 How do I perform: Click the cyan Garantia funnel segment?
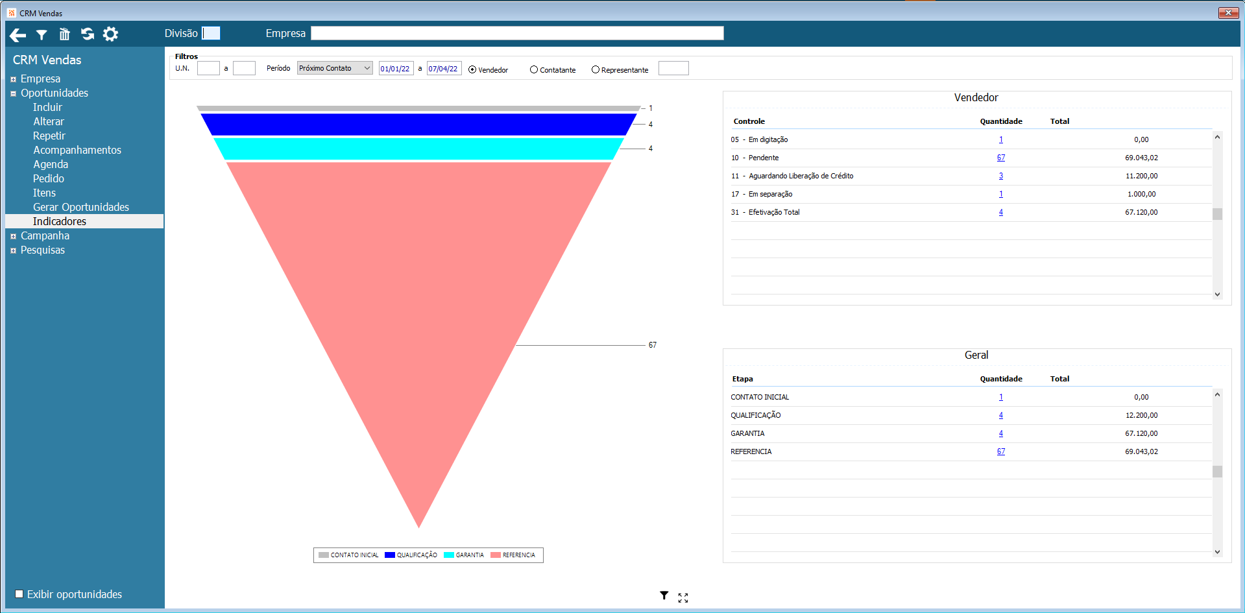click(418, 149)
